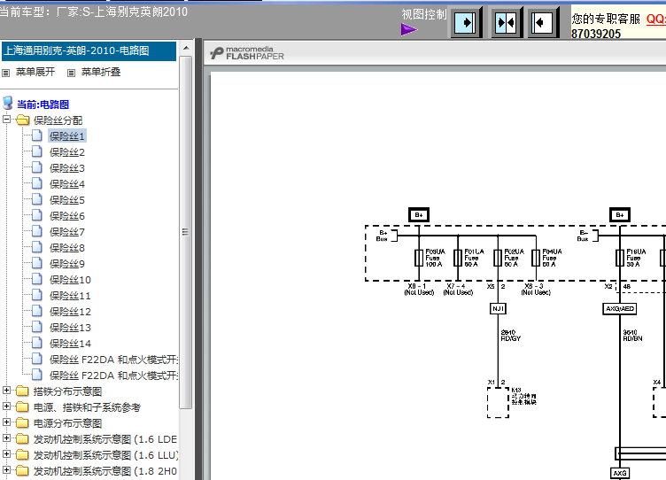This screenshot has width=666, height=480.
Task: Click the document icon beside 保险丝7
Action: 37,231
